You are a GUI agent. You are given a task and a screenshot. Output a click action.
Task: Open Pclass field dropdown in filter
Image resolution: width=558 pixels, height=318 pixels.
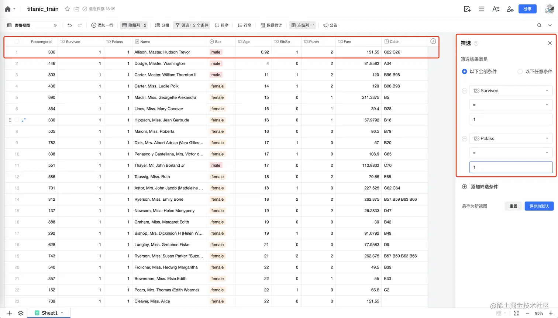(511, 139)
